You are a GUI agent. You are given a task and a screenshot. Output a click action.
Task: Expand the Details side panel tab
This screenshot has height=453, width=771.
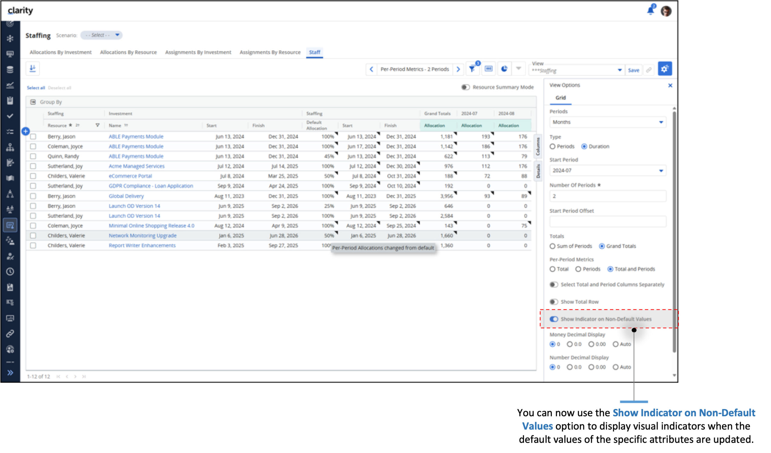click(538, 171)
